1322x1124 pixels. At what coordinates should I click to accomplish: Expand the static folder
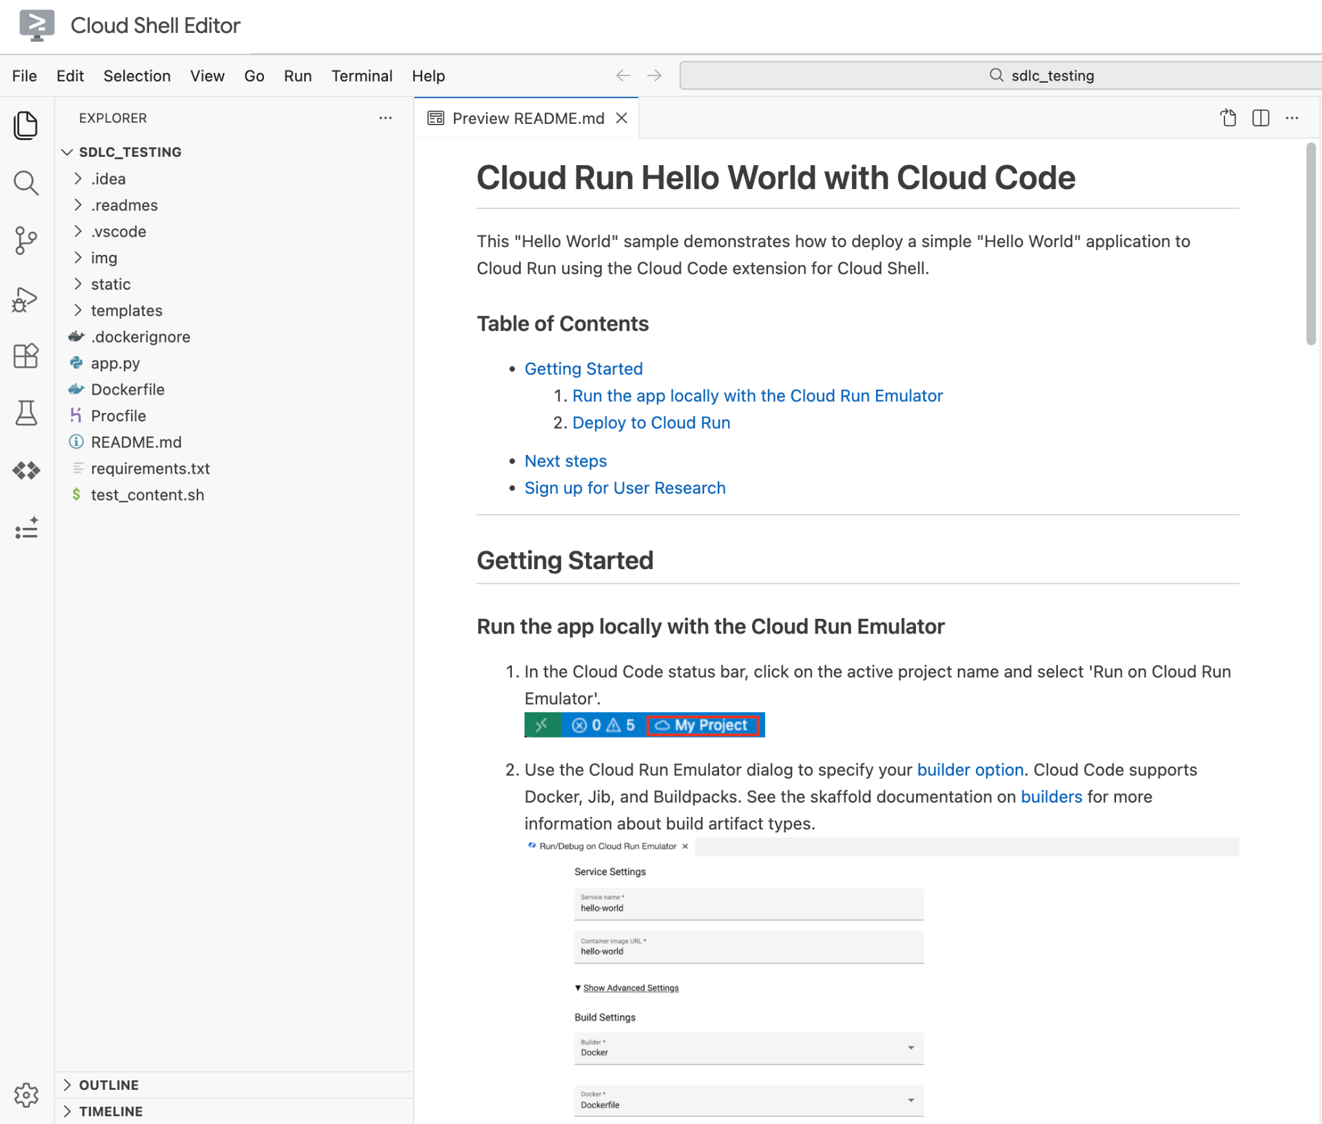click(234, 285)
